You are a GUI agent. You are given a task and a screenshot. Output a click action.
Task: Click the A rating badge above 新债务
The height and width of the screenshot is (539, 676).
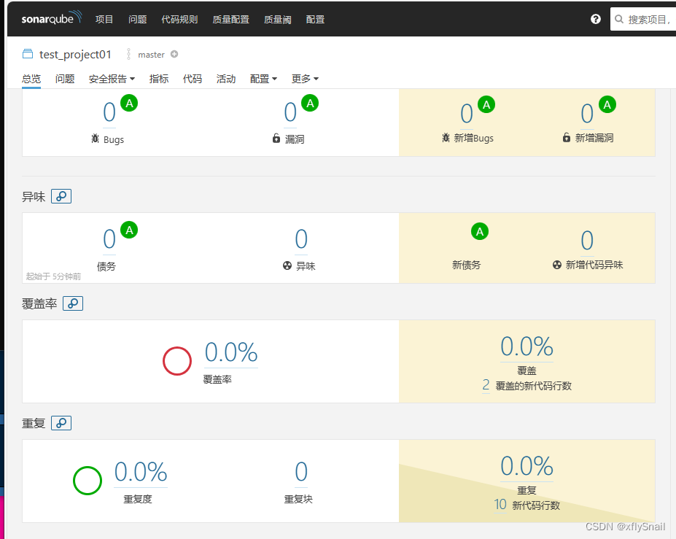(479, 231)
